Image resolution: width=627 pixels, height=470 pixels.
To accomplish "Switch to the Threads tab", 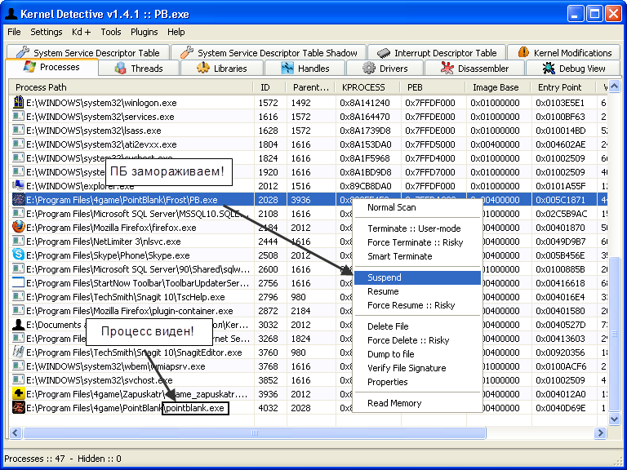I will [138, 69].
